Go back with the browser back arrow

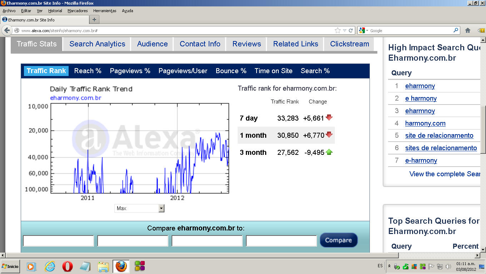point(7,31)
